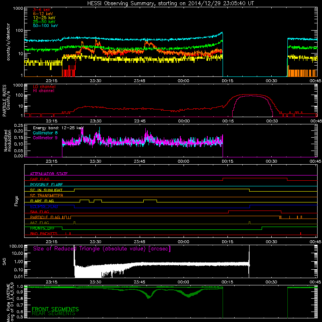Image resolution: width=322 pixels, height=322 pixels.
Task: Select the cyan 50-100 keV legend entry
Action: pos(45,26)
